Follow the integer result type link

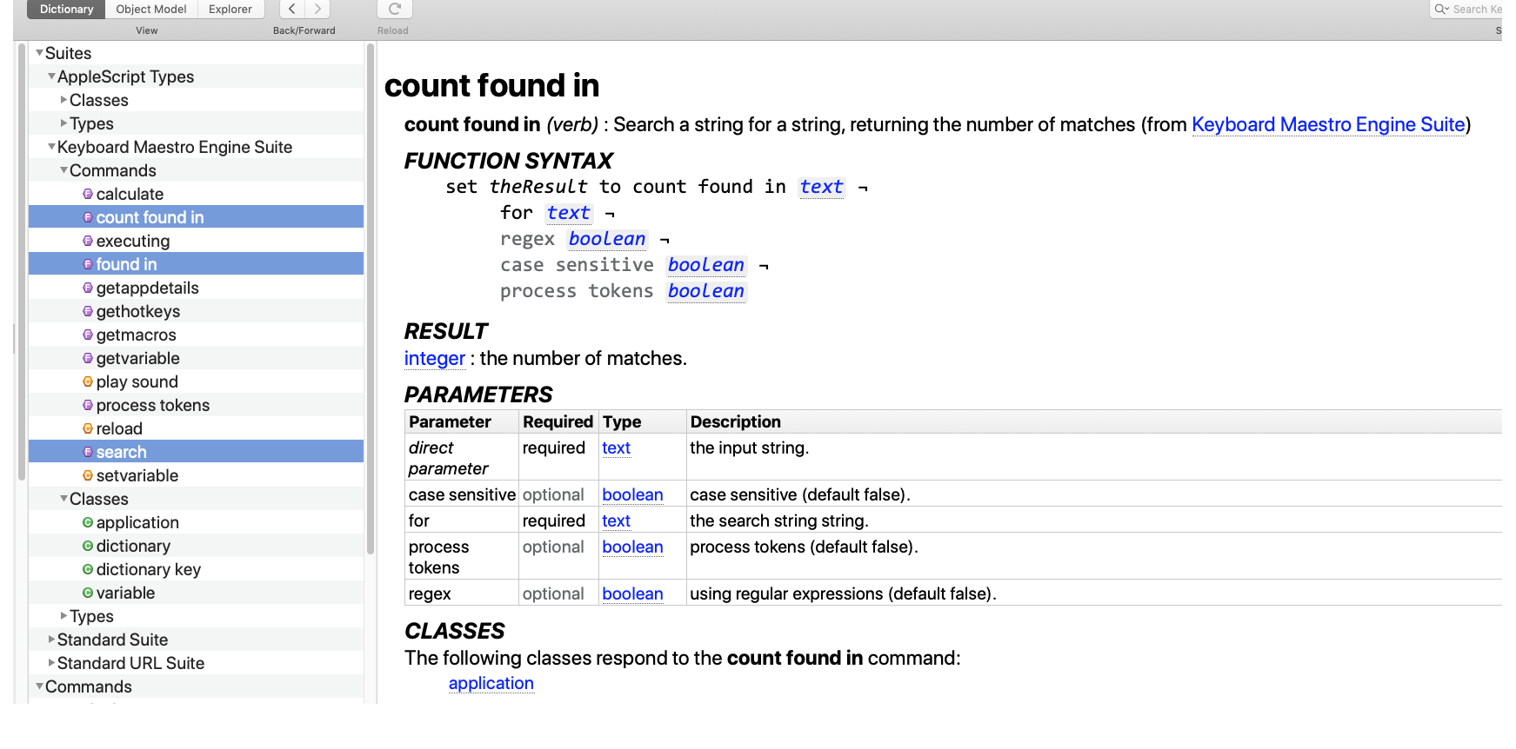(434, 358)
